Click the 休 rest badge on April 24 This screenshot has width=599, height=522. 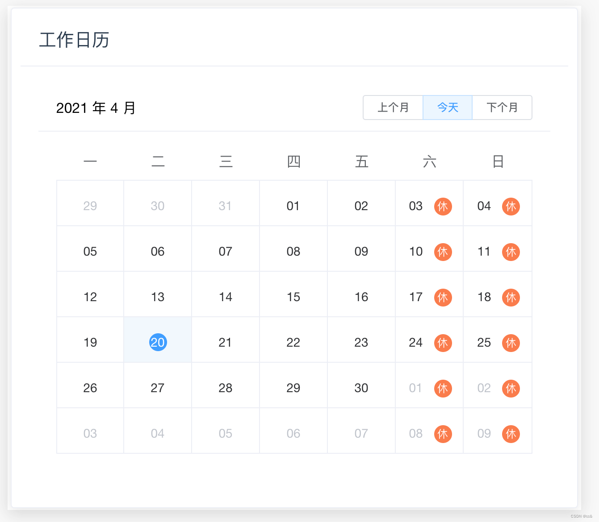443,343
